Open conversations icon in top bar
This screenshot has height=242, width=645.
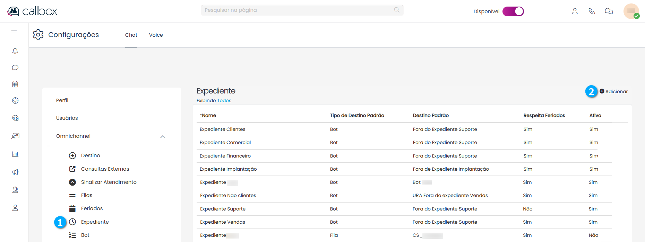point(609,11)
